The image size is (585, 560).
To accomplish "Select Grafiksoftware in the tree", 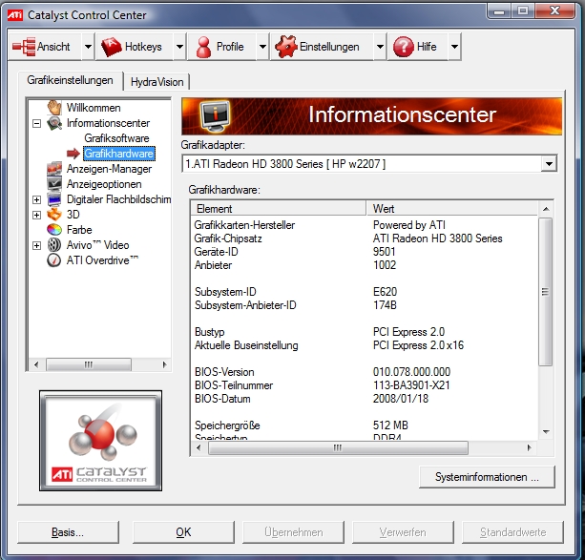I will pos(116,138).
